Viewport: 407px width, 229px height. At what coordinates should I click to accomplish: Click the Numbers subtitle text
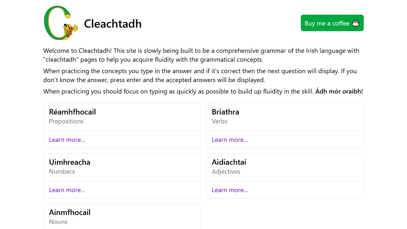pos(62,171)
